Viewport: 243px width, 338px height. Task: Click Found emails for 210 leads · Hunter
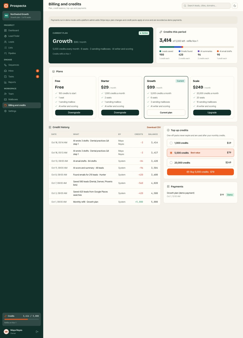click(x=90, y=175)
